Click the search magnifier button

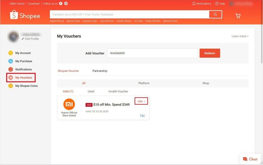pos(215,14)
